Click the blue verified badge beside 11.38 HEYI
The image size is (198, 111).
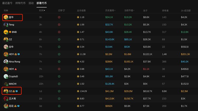[19, 54]
